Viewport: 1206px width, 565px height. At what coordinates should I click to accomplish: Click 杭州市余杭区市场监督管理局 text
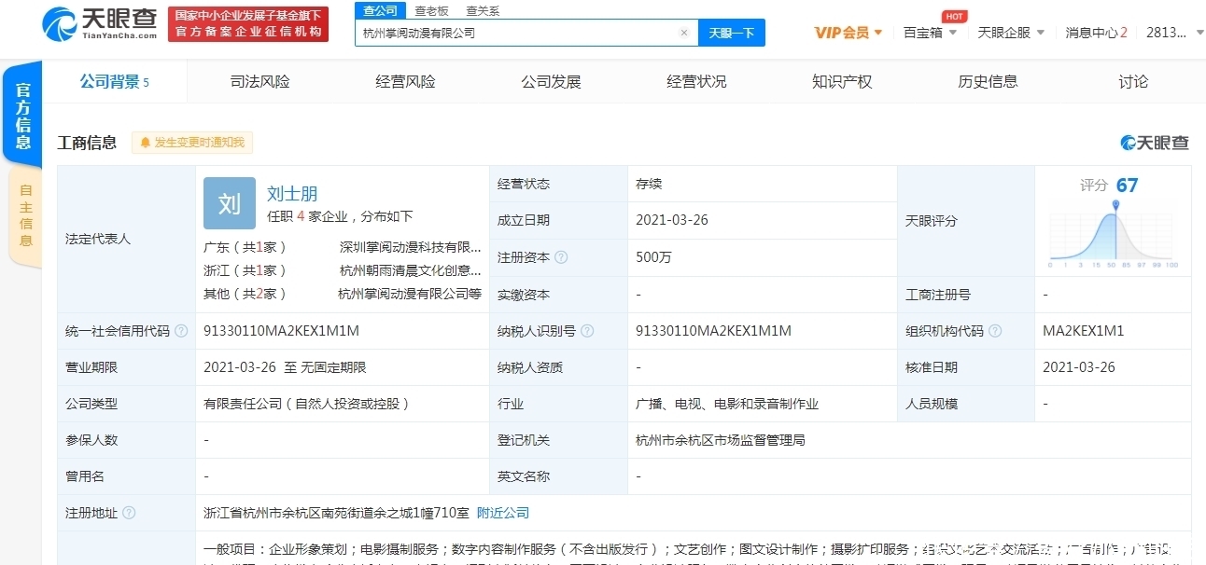tap(720, 440)
